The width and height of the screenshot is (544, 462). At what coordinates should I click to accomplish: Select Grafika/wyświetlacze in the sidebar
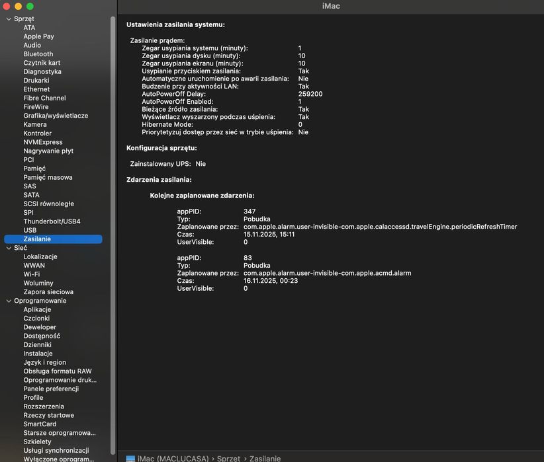tap(56, 116)
